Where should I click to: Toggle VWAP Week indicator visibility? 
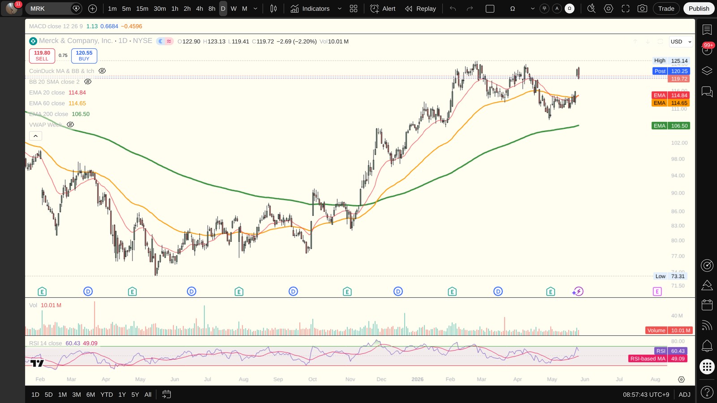[x=70, y=124]
